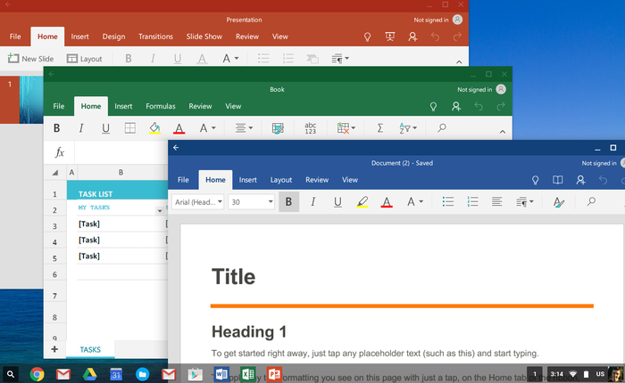Open PowerPoint font formatting dropdown
The height and width of the screenshot is (383, 625).
[230, 59]
